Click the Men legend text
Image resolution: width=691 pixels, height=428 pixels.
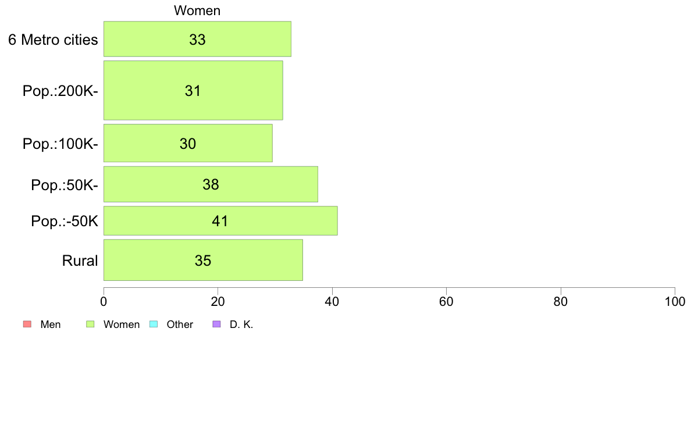point(50,324)
